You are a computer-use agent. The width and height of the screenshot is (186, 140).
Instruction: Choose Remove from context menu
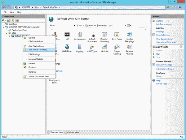coord(39,67)
